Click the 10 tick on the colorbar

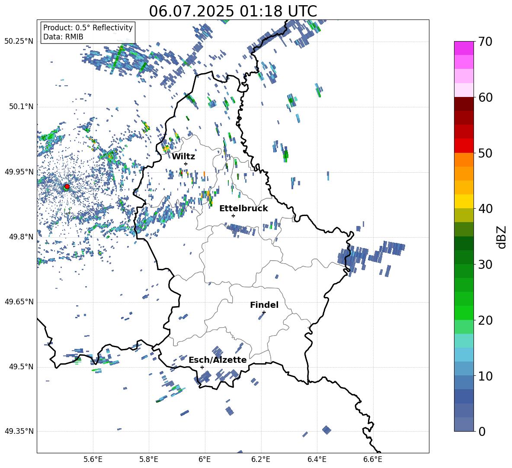485,376
